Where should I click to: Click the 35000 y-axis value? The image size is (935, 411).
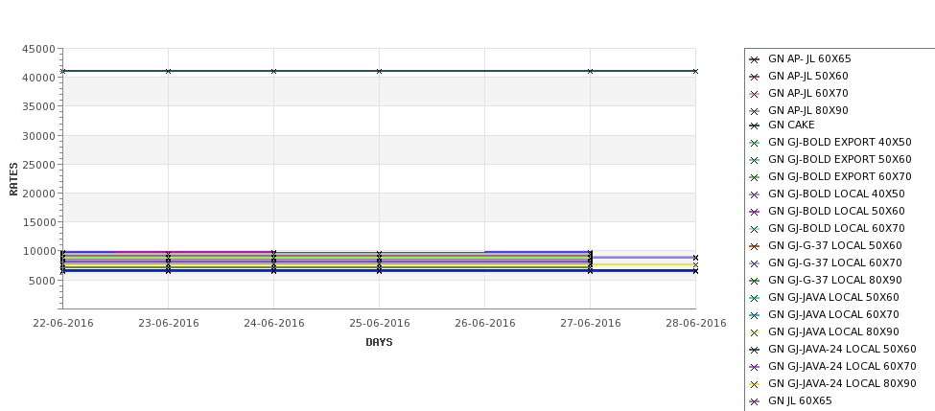tap(38, 107)
